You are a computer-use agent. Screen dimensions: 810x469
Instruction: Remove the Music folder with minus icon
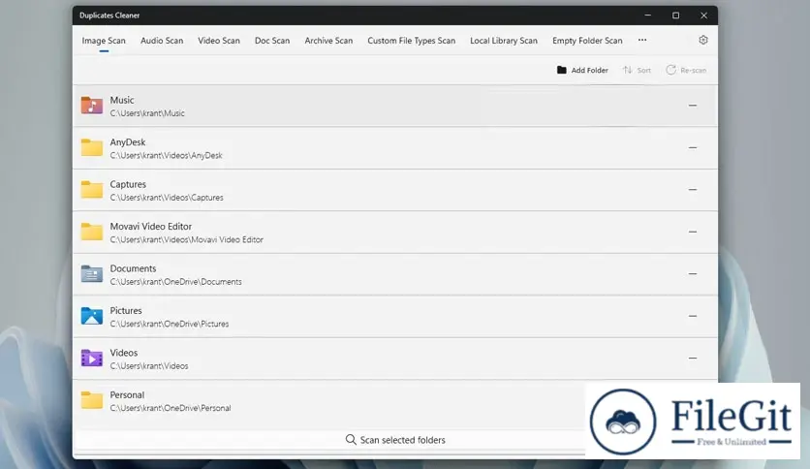click(693, 106)
